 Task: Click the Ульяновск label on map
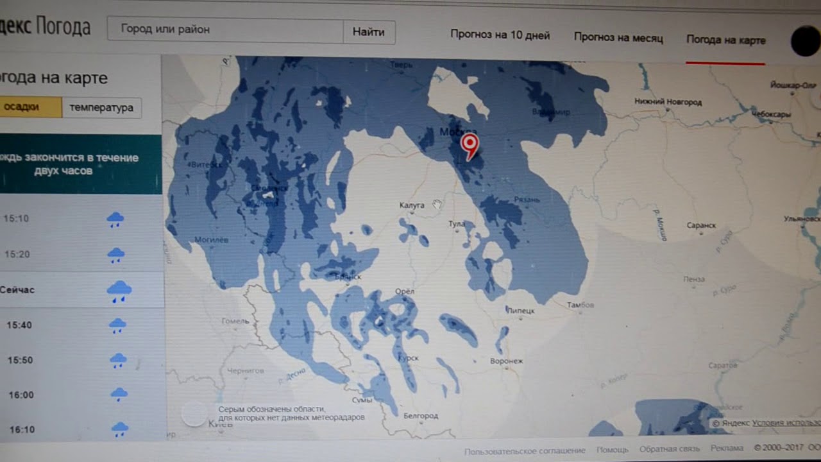pos(802,219)
